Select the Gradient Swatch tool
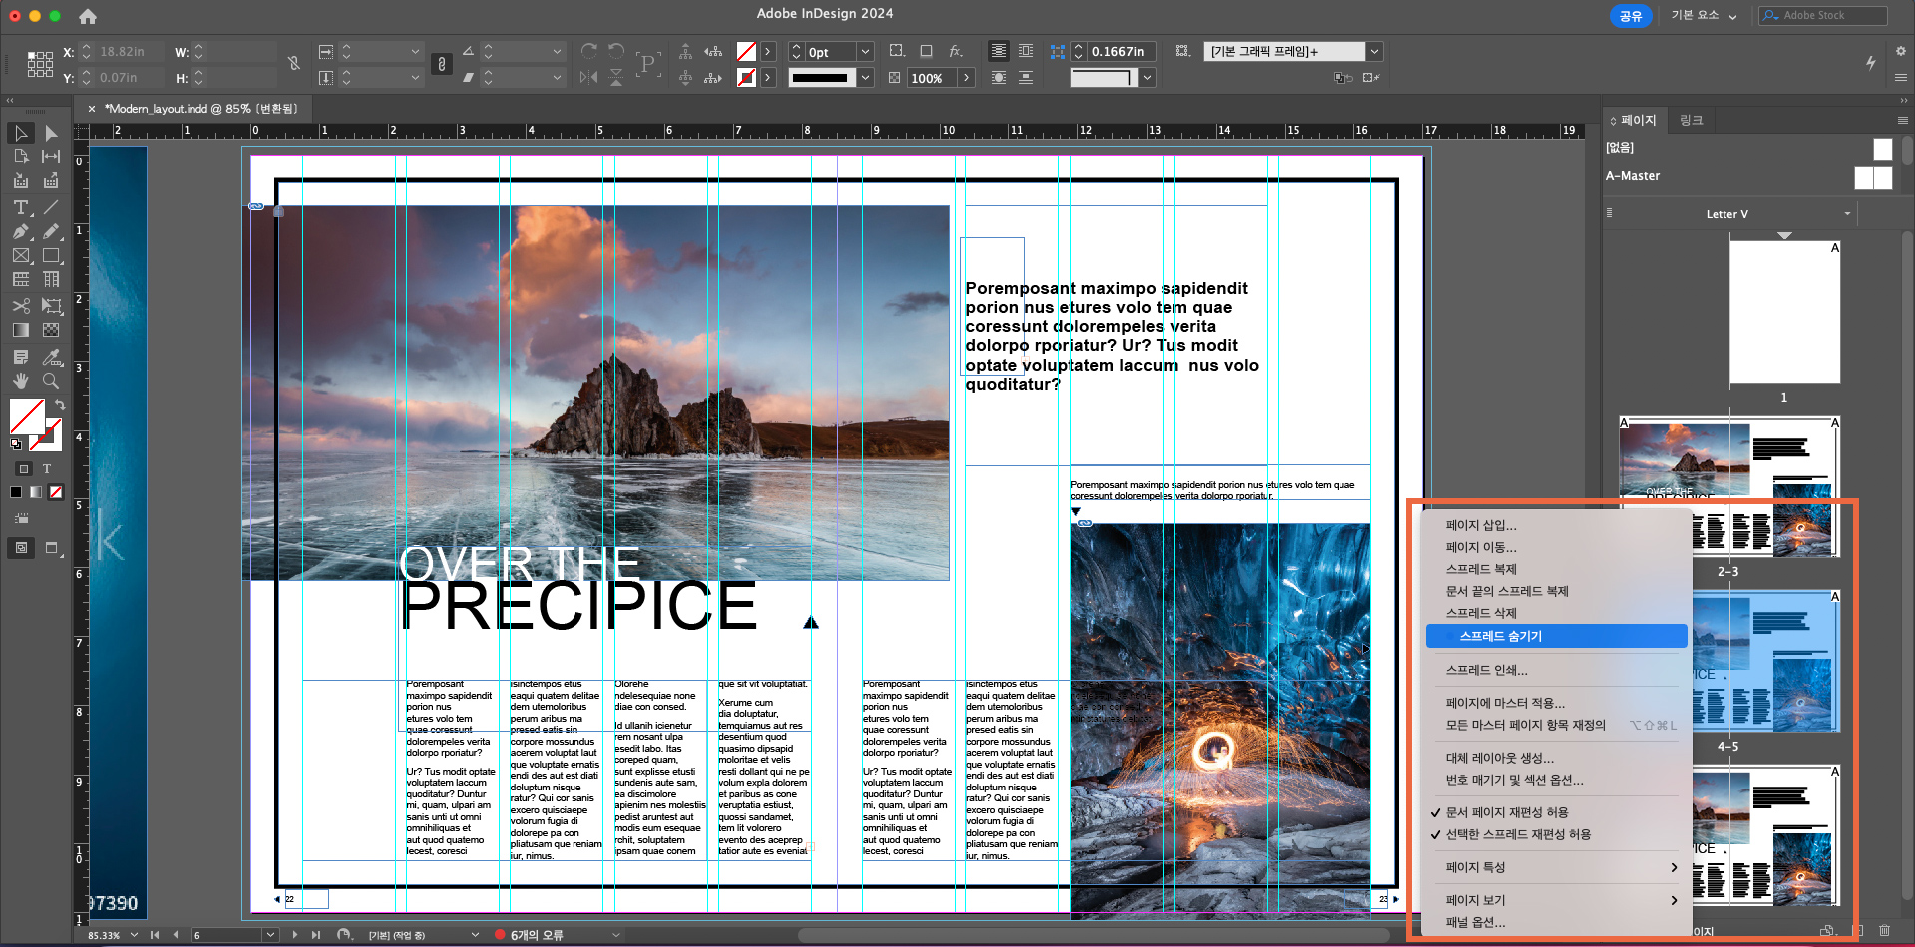 point(21,330)
